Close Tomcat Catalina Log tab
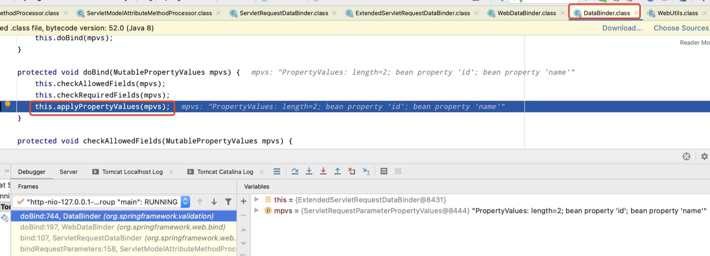Viewport: 710px width, 256px height. (262, 172)
